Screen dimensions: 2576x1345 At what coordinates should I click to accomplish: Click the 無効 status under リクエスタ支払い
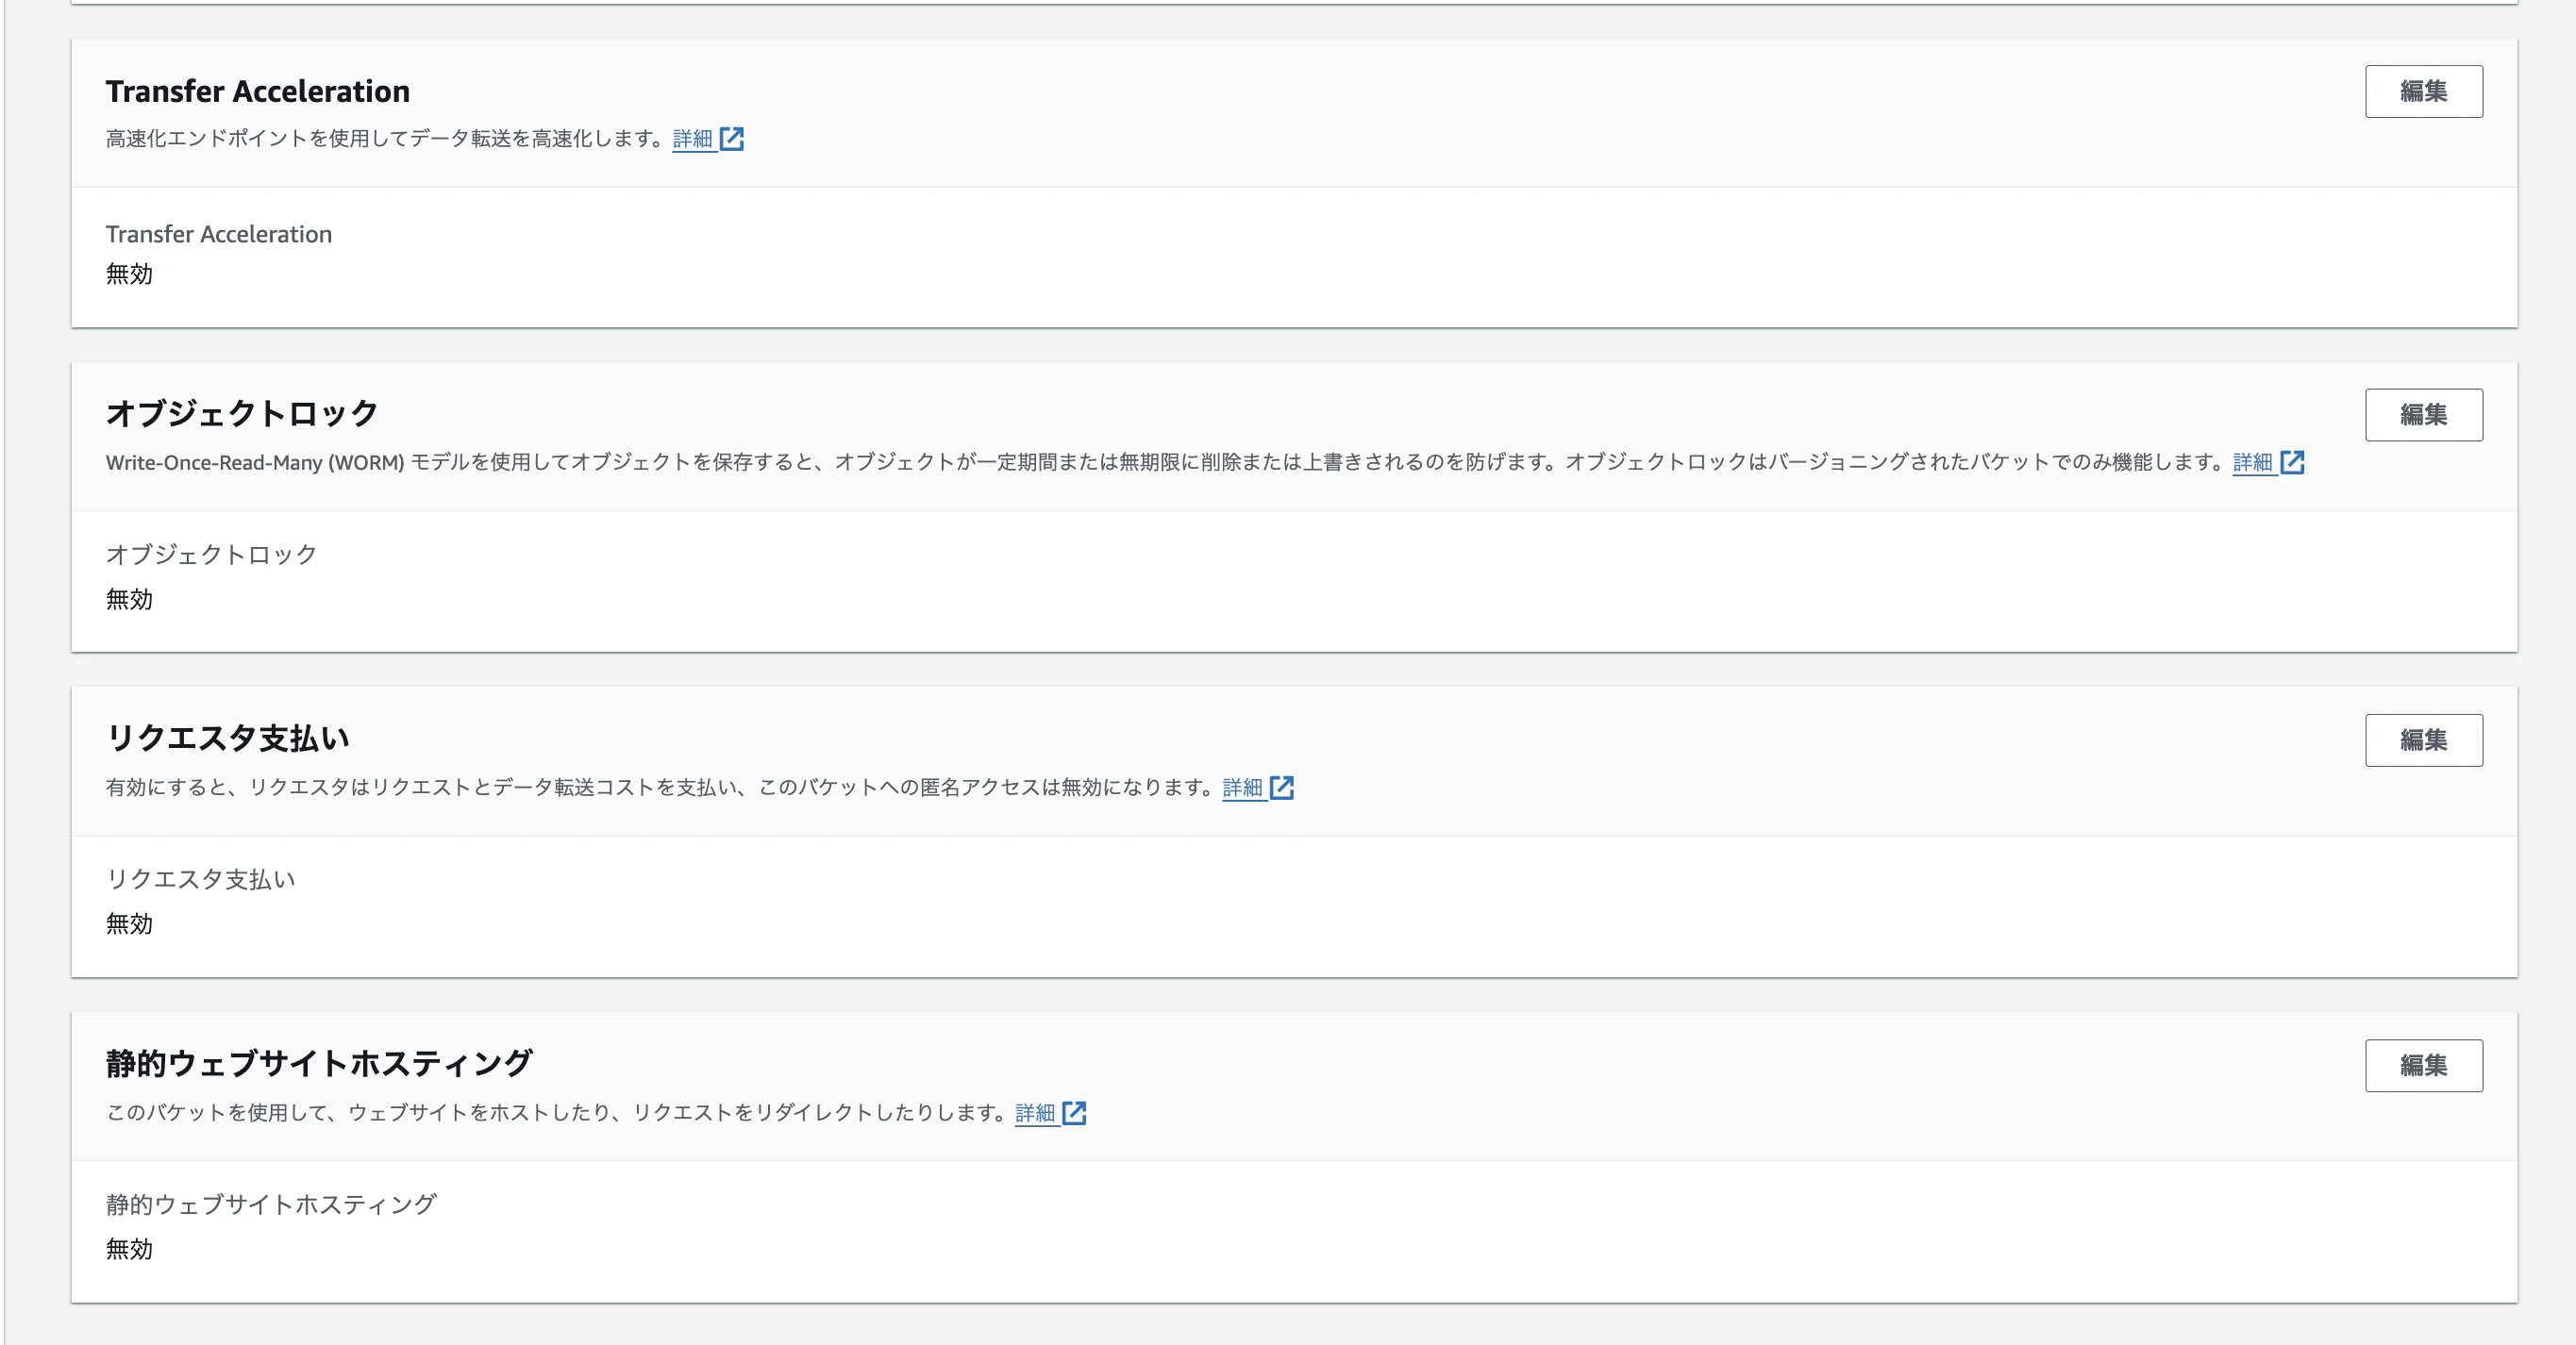[x=128, y=925]
